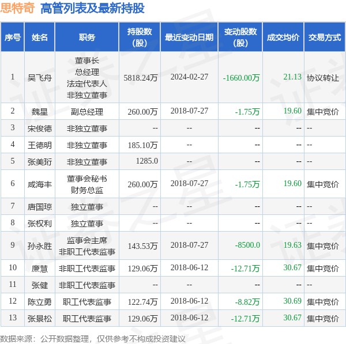Click the 监事会主席 非职工代表监事 position cell
The image size is (346, 344).
87,245
